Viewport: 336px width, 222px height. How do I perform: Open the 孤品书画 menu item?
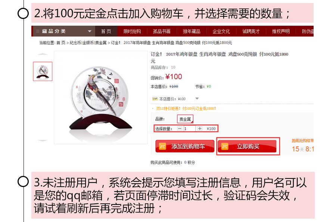point(162,31)
